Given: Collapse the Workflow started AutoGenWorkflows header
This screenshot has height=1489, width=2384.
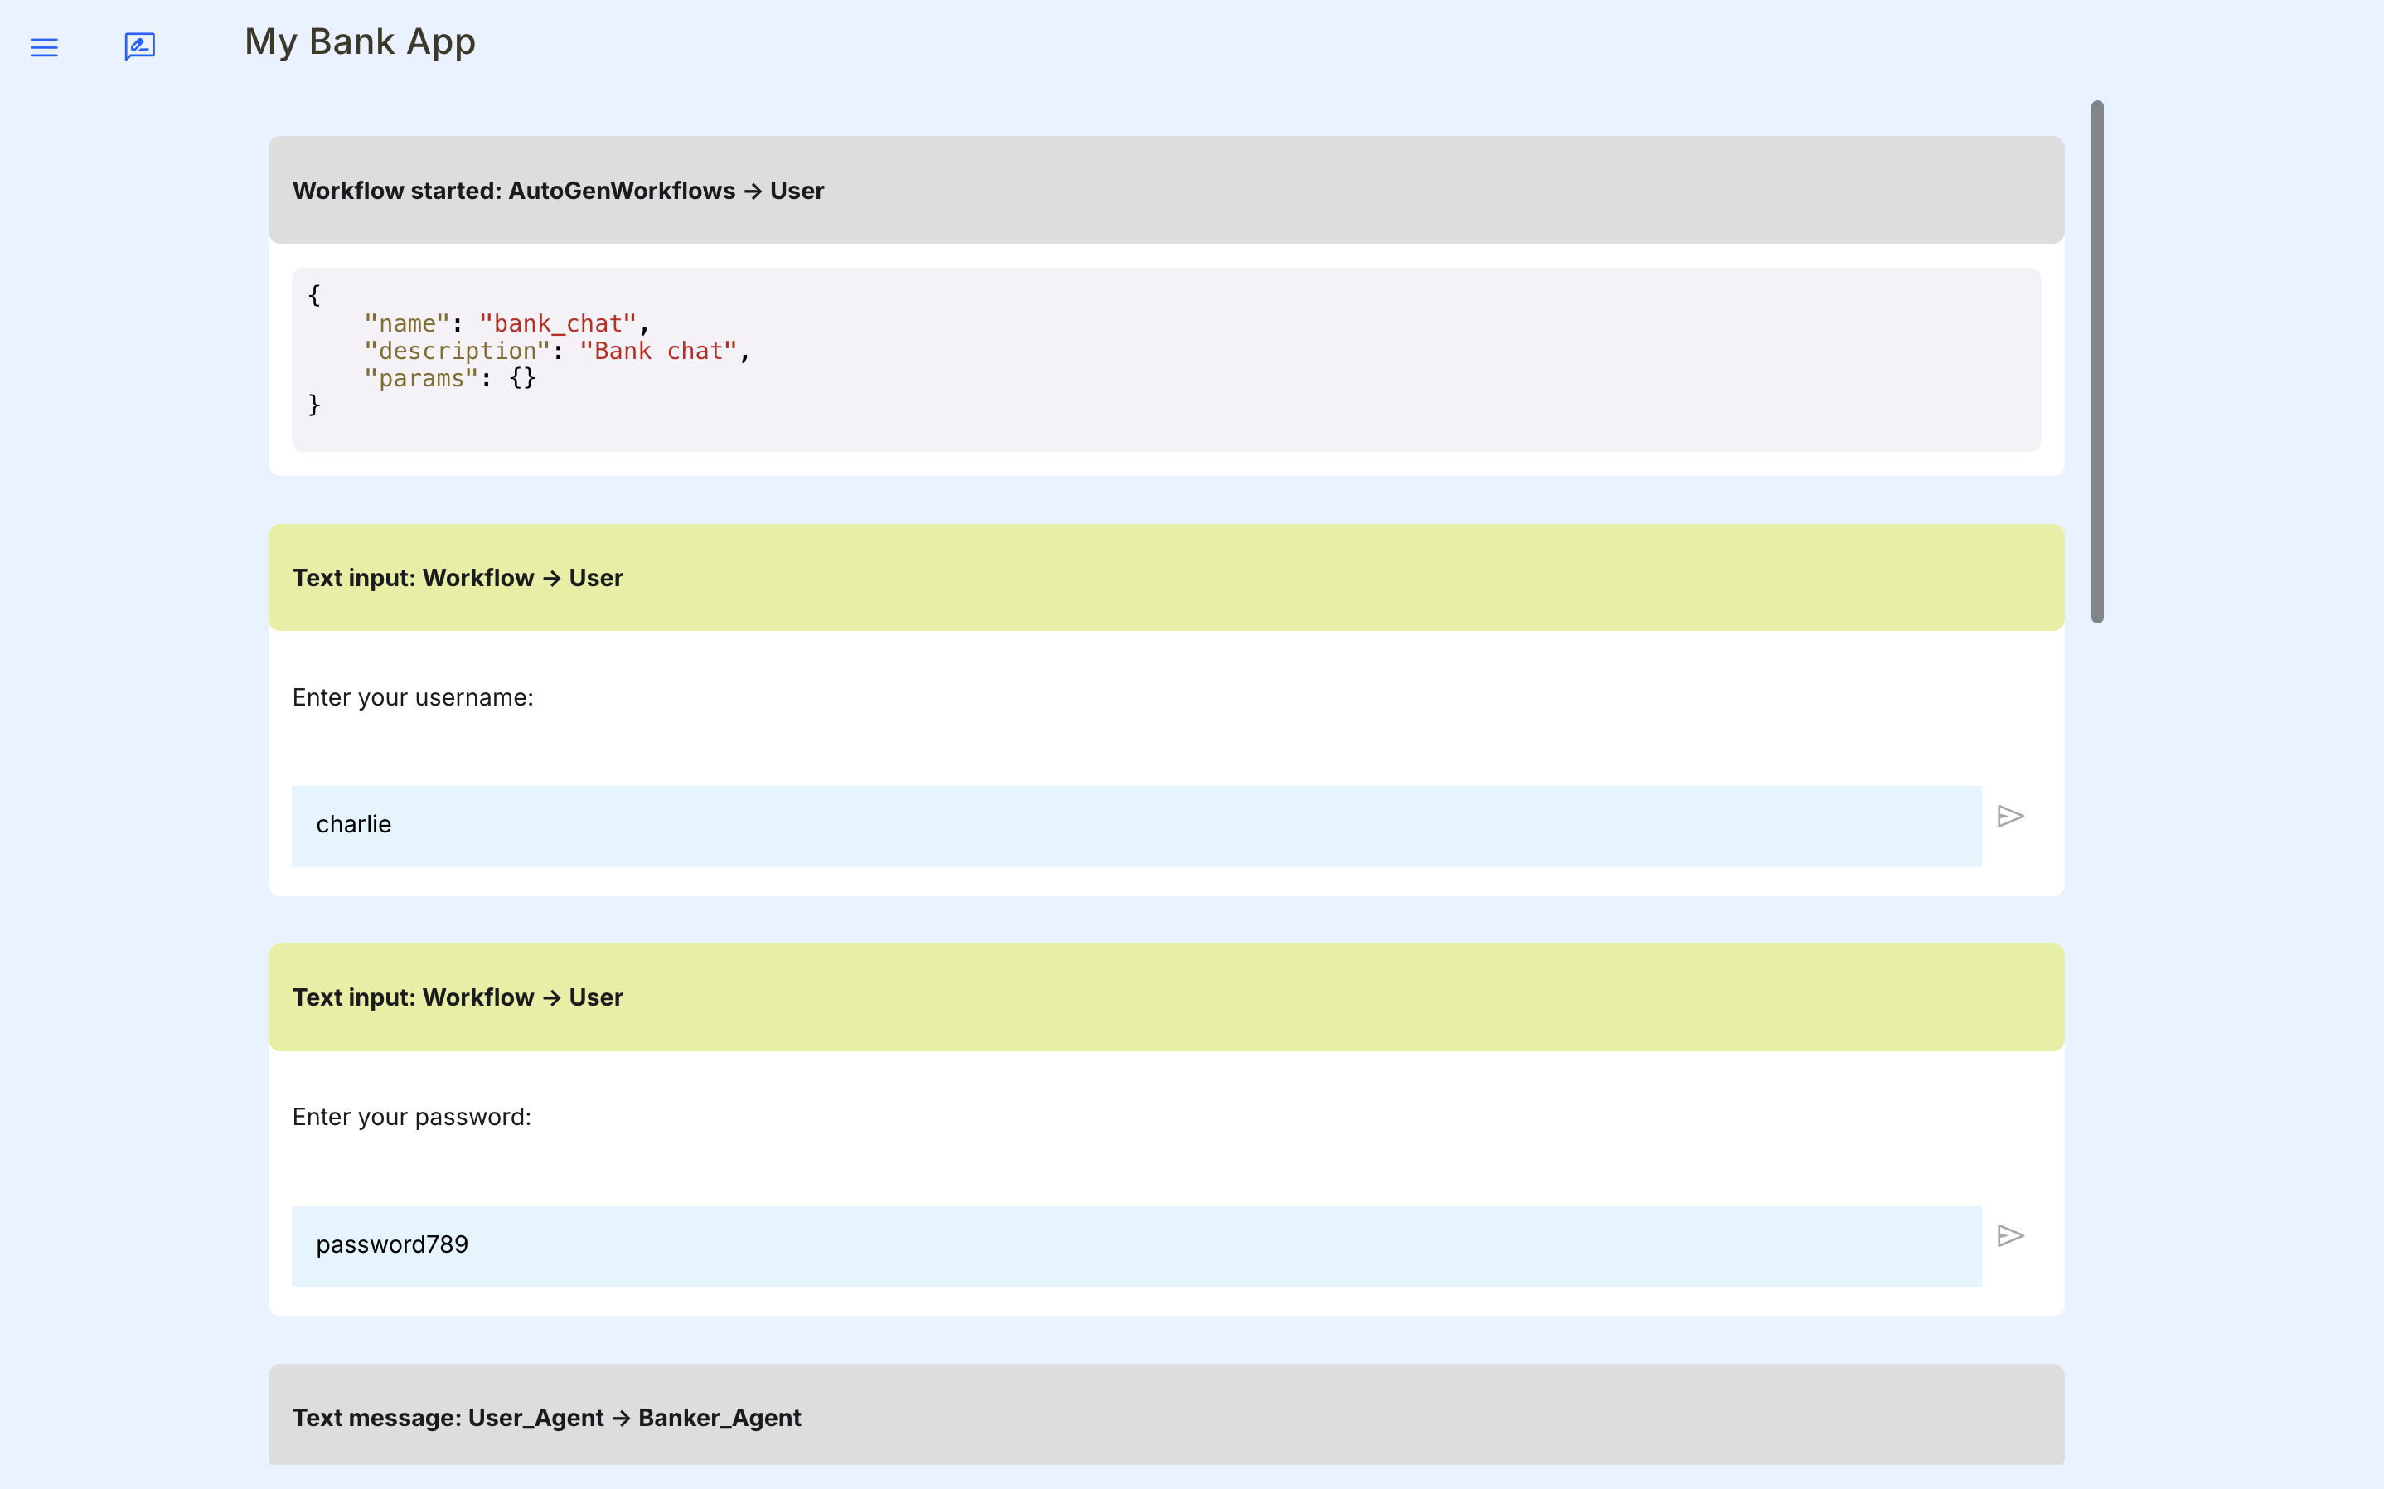Looking at the screenshot, I should coord(1165,190).
